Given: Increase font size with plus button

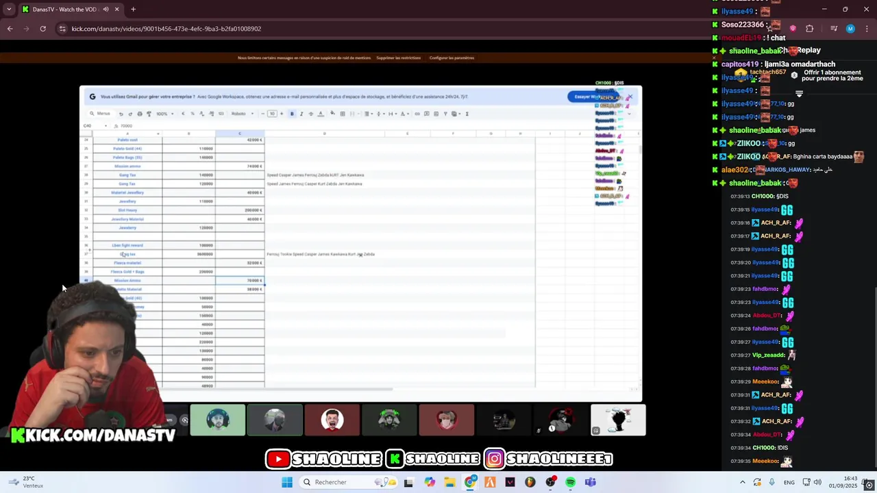Looking at the screenshot, I should pyautogui.click(x=282, y=114).
